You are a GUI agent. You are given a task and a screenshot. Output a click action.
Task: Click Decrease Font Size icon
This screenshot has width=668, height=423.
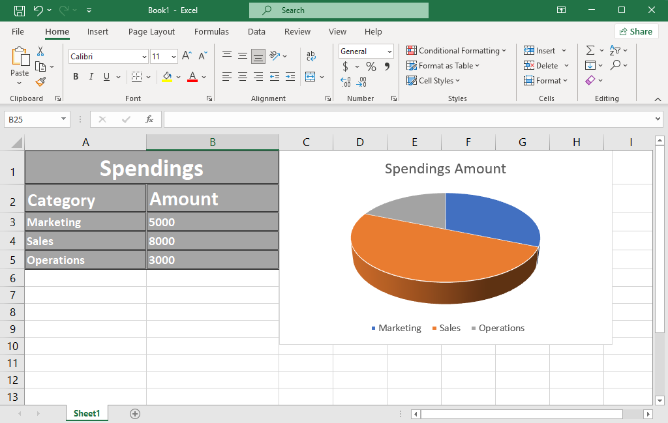pos(203,56)
